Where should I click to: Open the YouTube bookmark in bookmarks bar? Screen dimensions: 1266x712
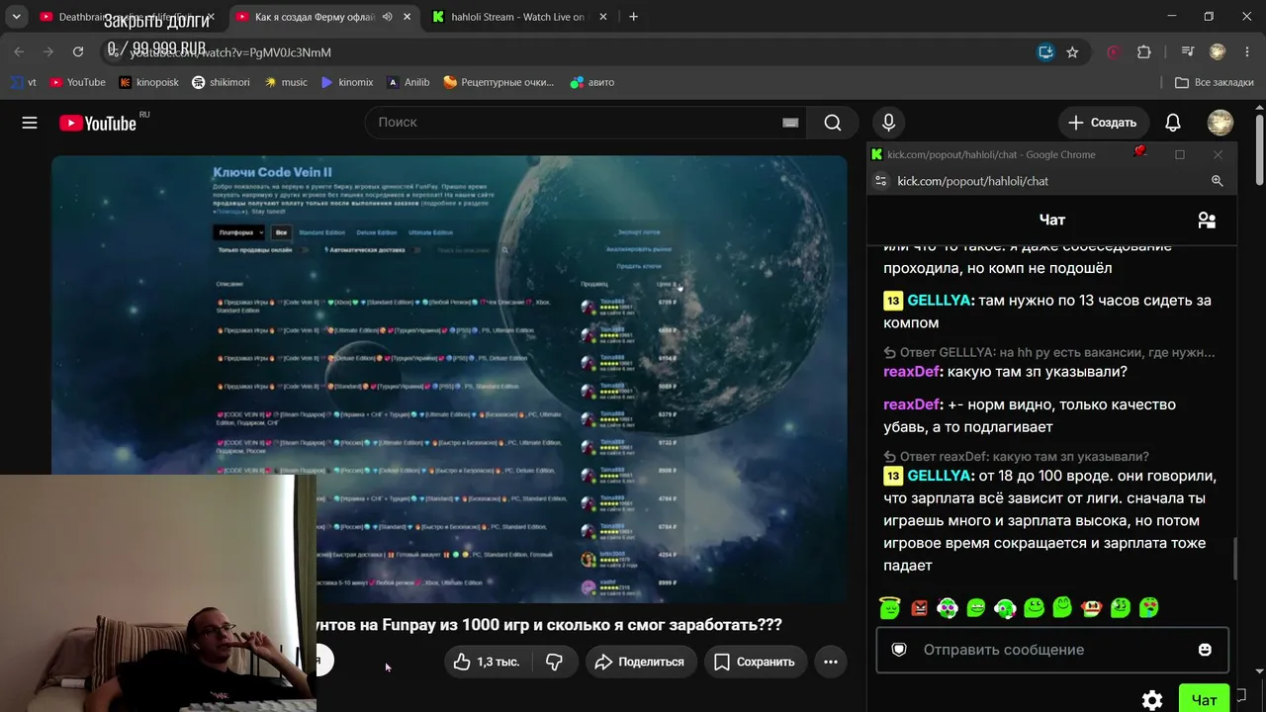77,83
